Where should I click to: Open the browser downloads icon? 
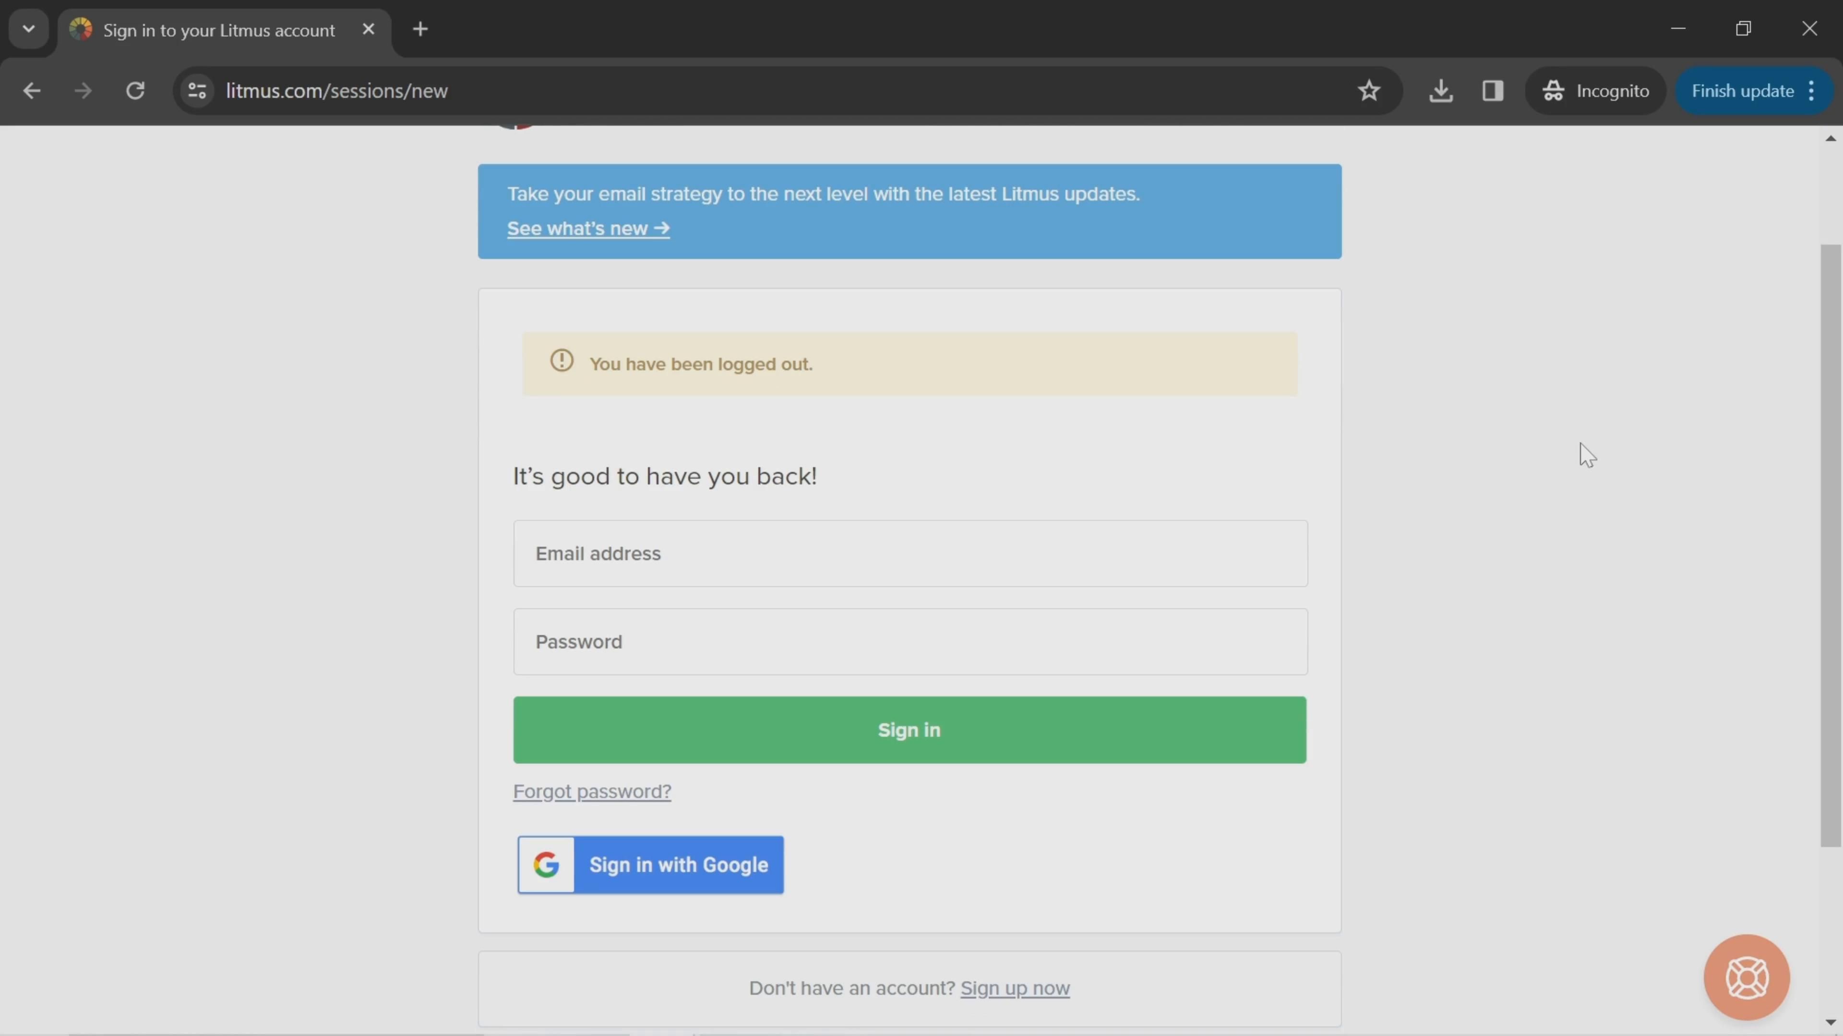[1440, 91]
